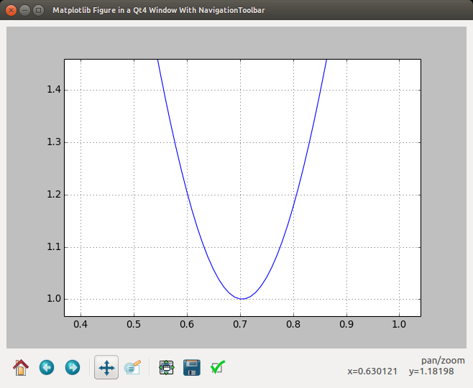Click the y=1.18198 coordinate readout

point(431,371)
